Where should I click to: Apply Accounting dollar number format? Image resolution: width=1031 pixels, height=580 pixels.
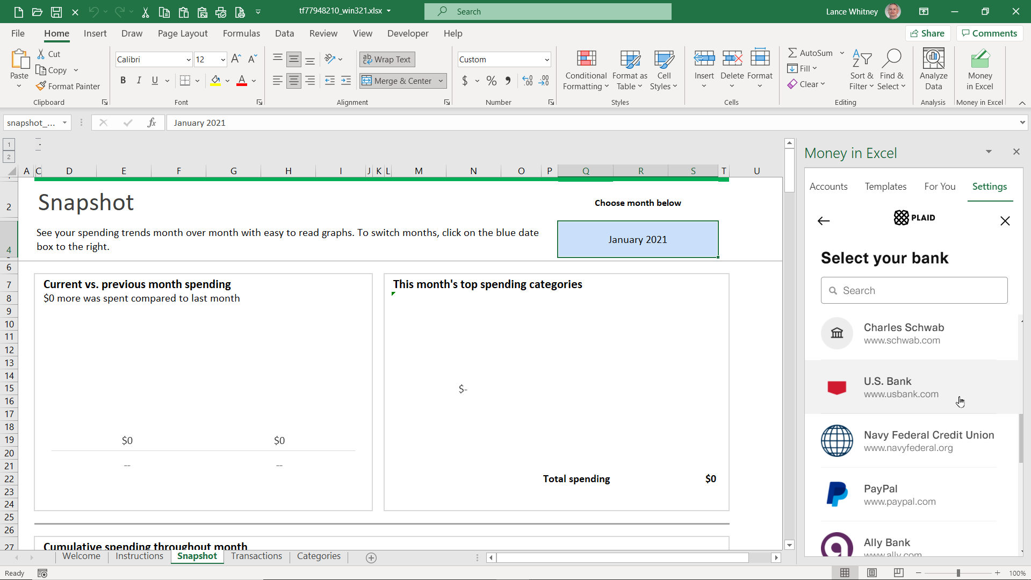click(x=465, y=81)
